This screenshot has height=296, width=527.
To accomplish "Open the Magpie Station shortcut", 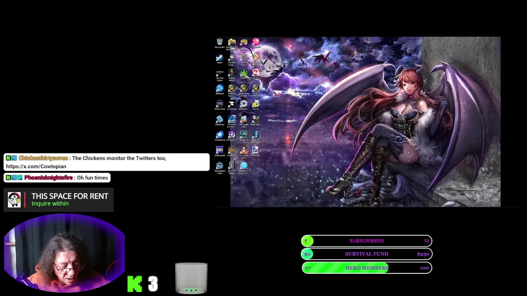I will click(232, 75).
